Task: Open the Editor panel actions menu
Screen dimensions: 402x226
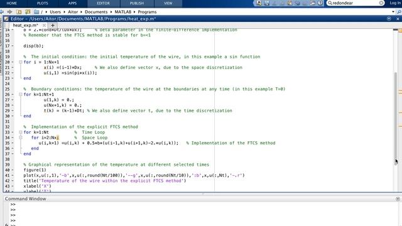Action: tap(389, 19)
